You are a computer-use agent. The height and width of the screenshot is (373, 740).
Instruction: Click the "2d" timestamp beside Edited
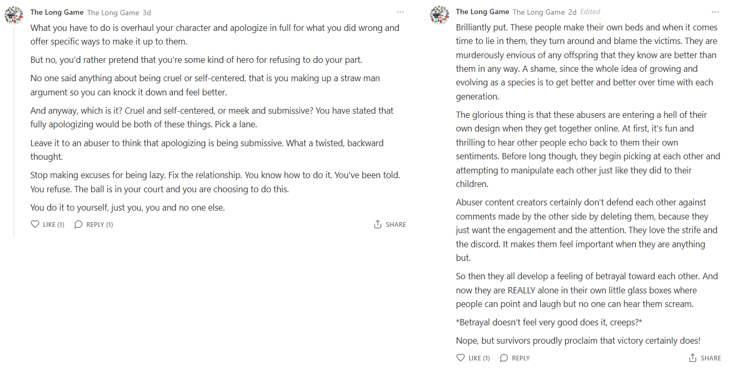[572, 13]
